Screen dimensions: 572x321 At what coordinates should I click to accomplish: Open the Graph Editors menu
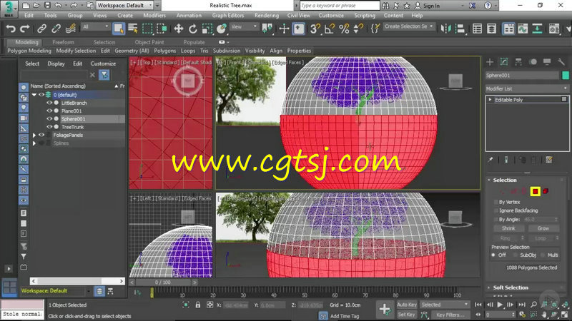pos(227,15)
